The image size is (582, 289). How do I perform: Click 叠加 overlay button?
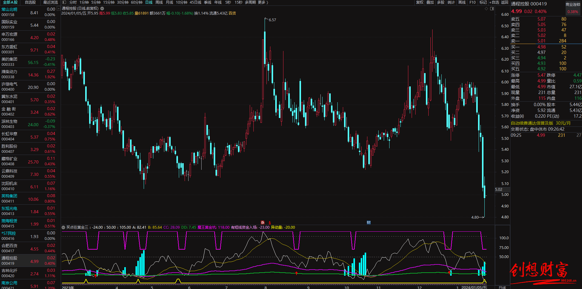430,2
